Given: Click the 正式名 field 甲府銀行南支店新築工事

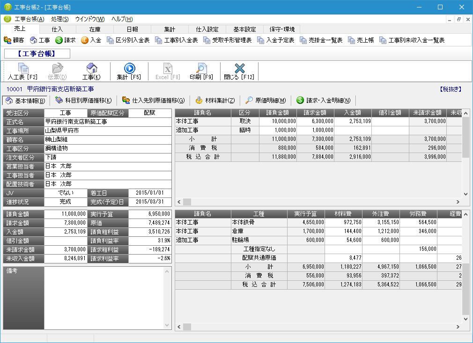Looking at the screenshot, I should 108,122.
